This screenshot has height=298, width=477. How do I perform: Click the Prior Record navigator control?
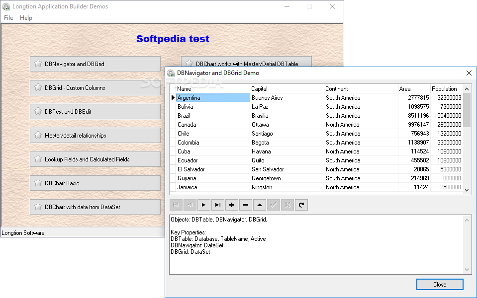(x=190, y=205)
